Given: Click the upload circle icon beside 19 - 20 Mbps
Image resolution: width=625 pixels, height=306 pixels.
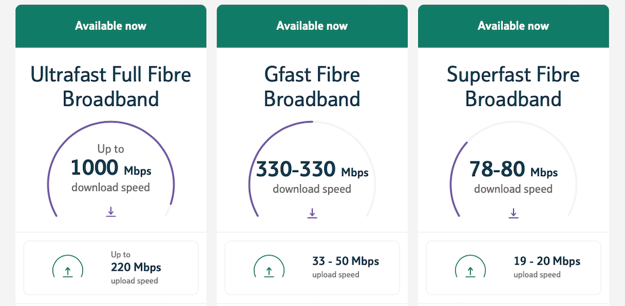Looking at the screenshot, I should coord(471,267).
